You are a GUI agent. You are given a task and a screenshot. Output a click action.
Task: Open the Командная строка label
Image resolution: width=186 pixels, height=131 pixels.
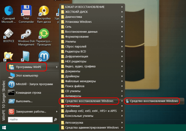(x=29, y=93)
